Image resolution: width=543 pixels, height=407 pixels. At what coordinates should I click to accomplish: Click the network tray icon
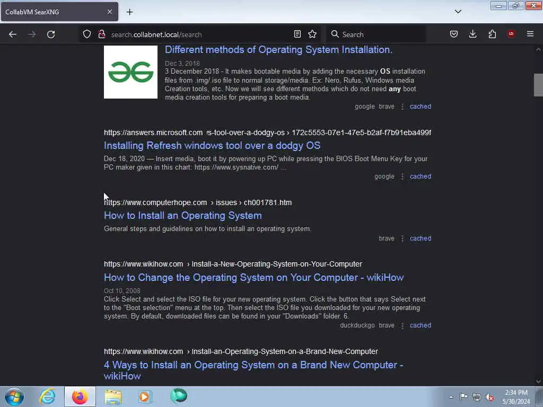point(477,397)
